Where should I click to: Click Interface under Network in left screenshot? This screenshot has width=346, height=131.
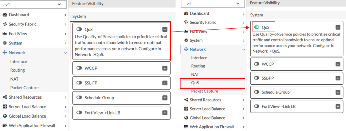(18, 62)
